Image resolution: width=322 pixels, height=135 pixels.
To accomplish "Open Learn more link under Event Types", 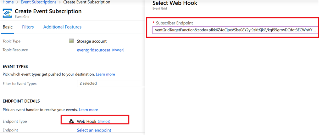I will 105,74.
